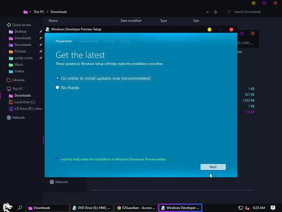Select Libraries in Explorer sidebar
The image size is (282, 212).
point(18,80)
